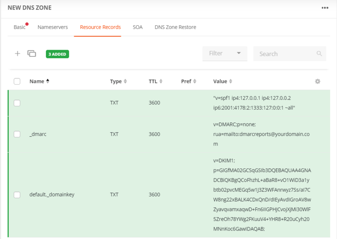Image resolution: width=337 pixels, height=239 pixels.
Task: Sort records by Name arrow
Action: click(48, 81)
